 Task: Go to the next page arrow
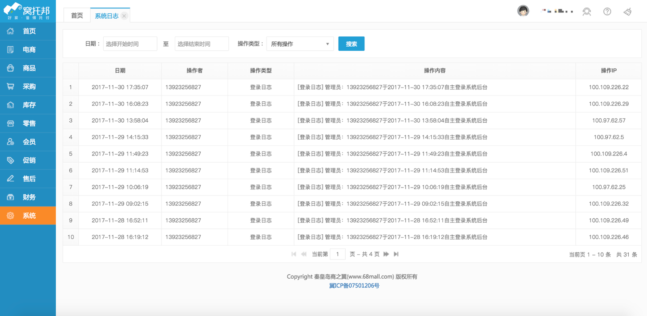(x=386, y=254)
